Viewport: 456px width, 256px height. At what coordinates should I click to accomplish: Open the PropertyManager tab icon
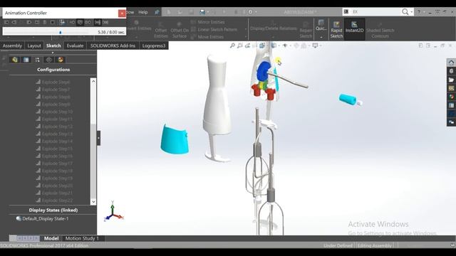coord(26,60)
